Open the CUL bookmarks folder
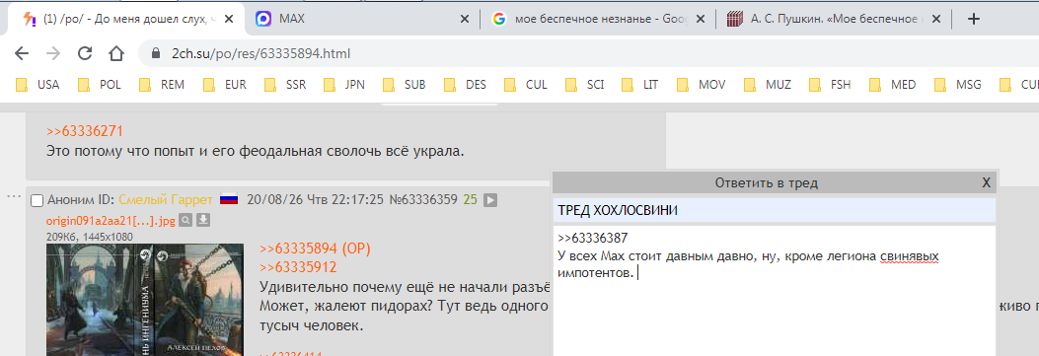The width and height of the screenshot is (1039, 356). point(526,85)
